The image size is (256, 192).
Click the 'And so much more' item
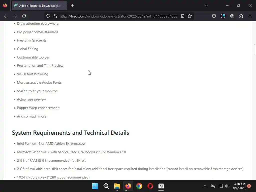31,116
